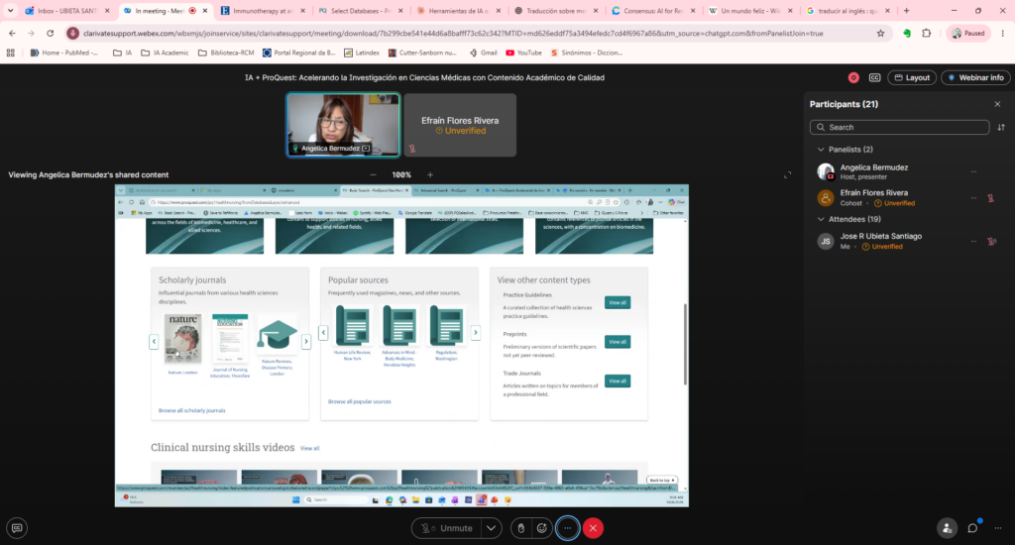The width and height of the screenshot is (1015, 545).
Task: Switch to the Herramientas de IA tab
Action: [x=458, y=11]
